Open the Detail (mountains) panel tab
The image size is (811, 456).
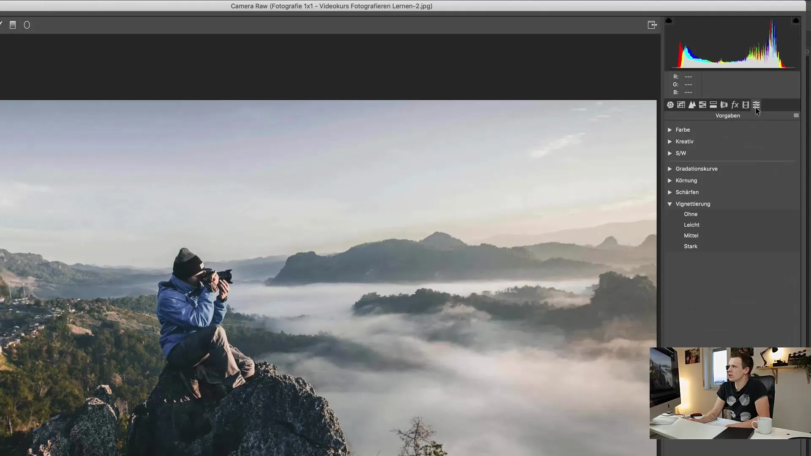click(692, 105)
